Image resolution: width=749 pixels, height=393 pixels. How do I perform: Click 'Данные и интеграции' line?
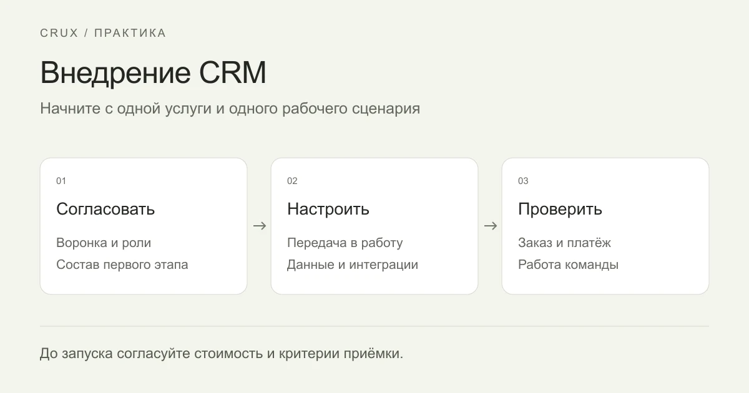(x=353, y=264)
